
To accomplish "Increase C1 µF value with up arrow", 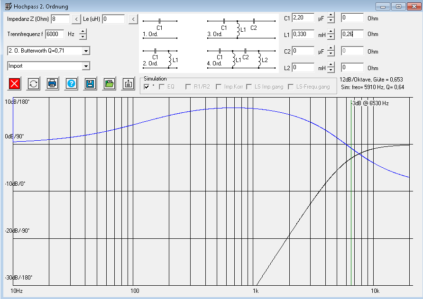I will [331, 15].
